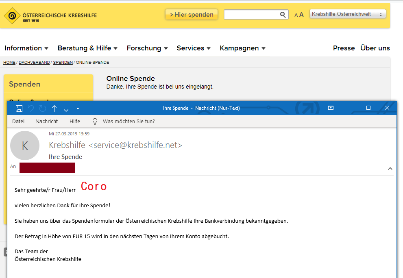Close the Ihre Spende message window
This screenshot has height=278, width=403.
click(387, 108)
